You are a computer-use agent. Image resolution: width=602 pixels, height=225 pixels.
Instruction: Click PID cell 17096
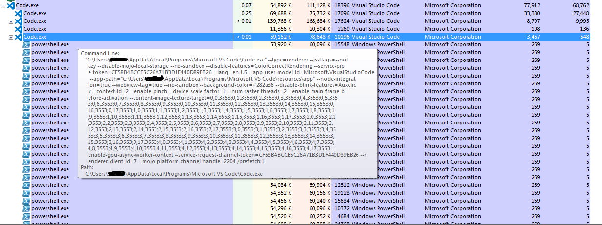tap(342, 13)
